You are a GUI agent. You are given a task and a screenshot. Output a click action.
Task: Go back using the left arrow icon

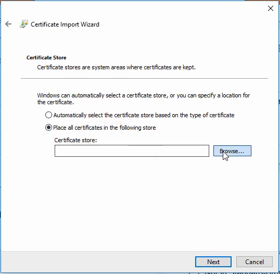coord(8,24)
